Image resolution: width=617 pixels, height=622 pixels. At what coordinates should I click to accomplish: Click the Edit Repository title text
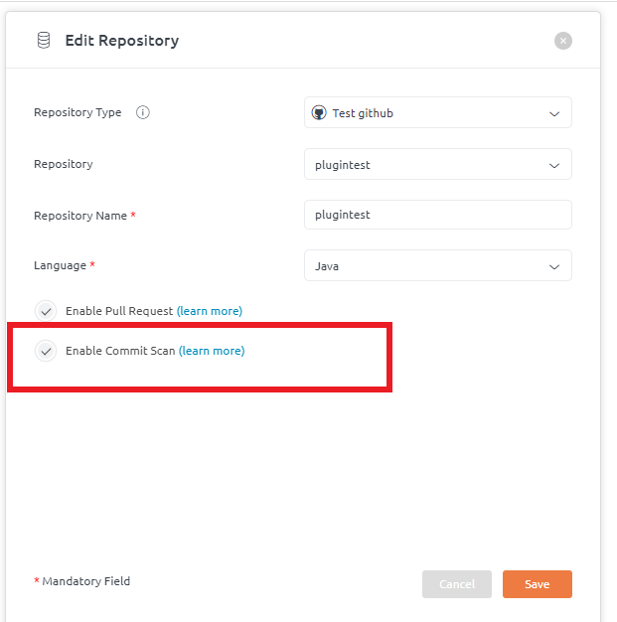(122, 41)
